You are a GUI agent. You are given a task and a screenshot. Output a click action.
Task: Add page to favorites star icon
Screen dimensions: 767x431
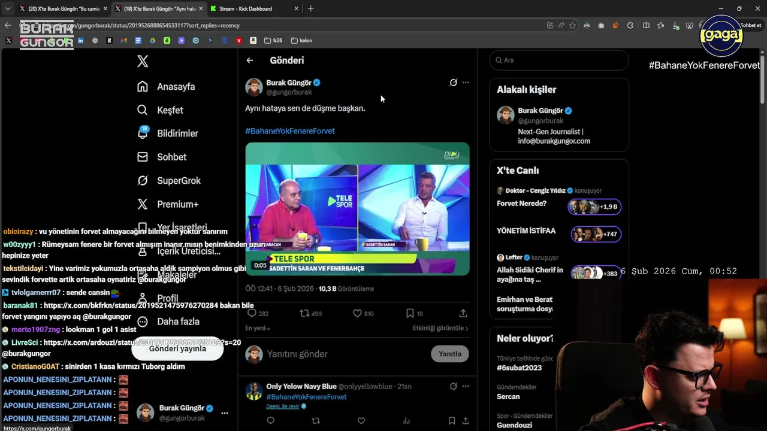[x=572, y=25]
